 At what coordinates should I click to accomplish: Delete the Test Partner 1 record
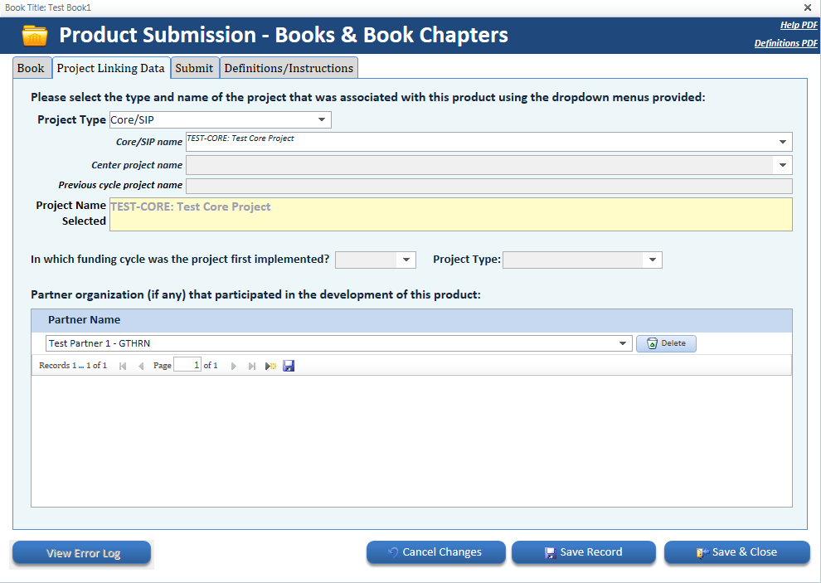[x=666, y=343]
